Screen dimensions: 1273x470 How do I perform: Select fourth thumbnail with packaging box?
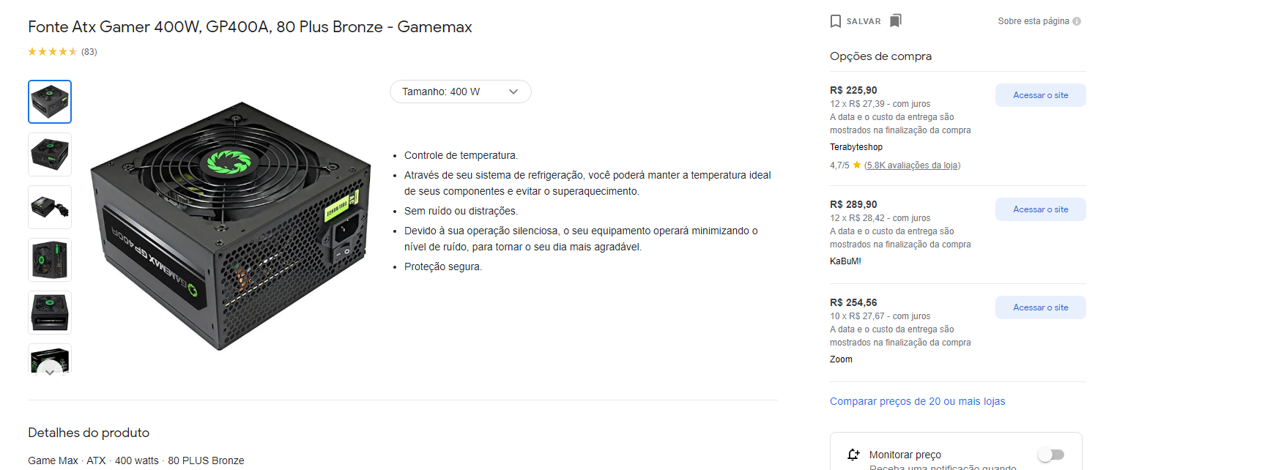click(50, 260)
